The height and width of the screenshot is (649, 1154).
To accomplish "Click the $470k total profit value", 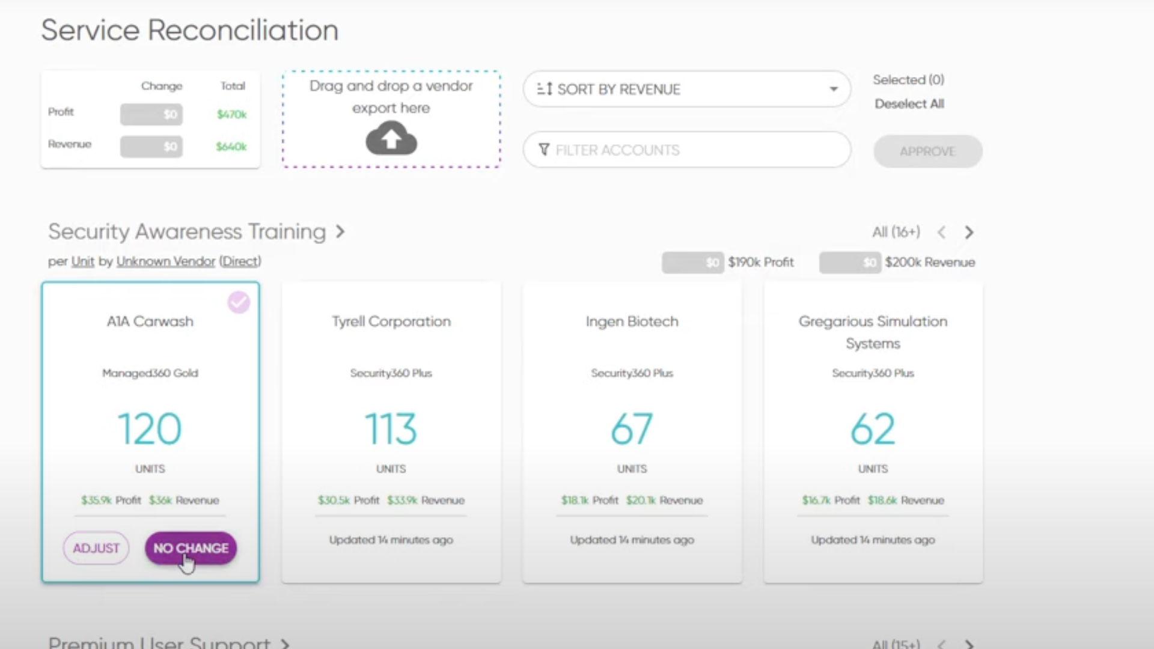I will 232,114.
